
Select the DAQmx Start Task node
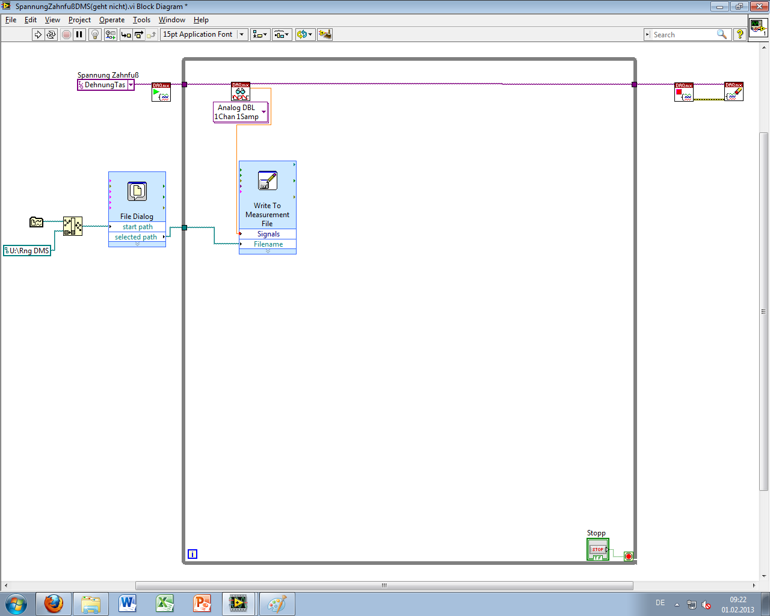(x=161, y=91)
